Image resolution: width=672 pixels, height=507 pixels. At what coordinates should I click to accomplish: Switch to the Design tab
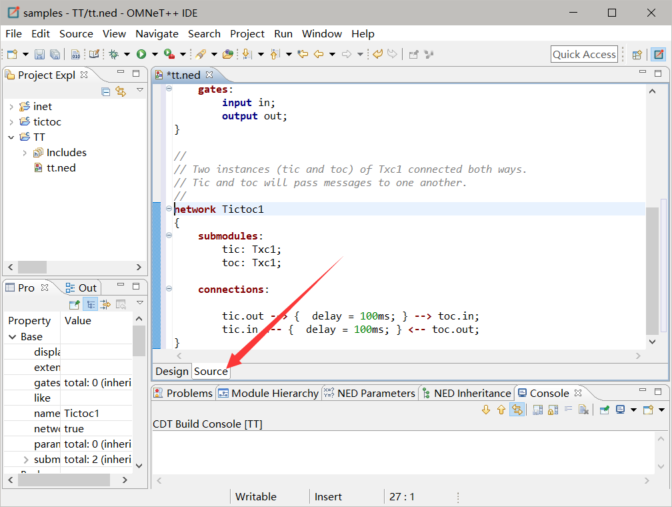click(x=172, y=372)
